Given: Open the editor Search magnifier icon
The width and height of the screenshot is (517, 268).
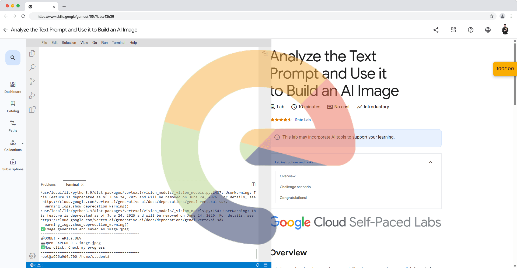Looking at the screenshot, I should coord(32,67).
